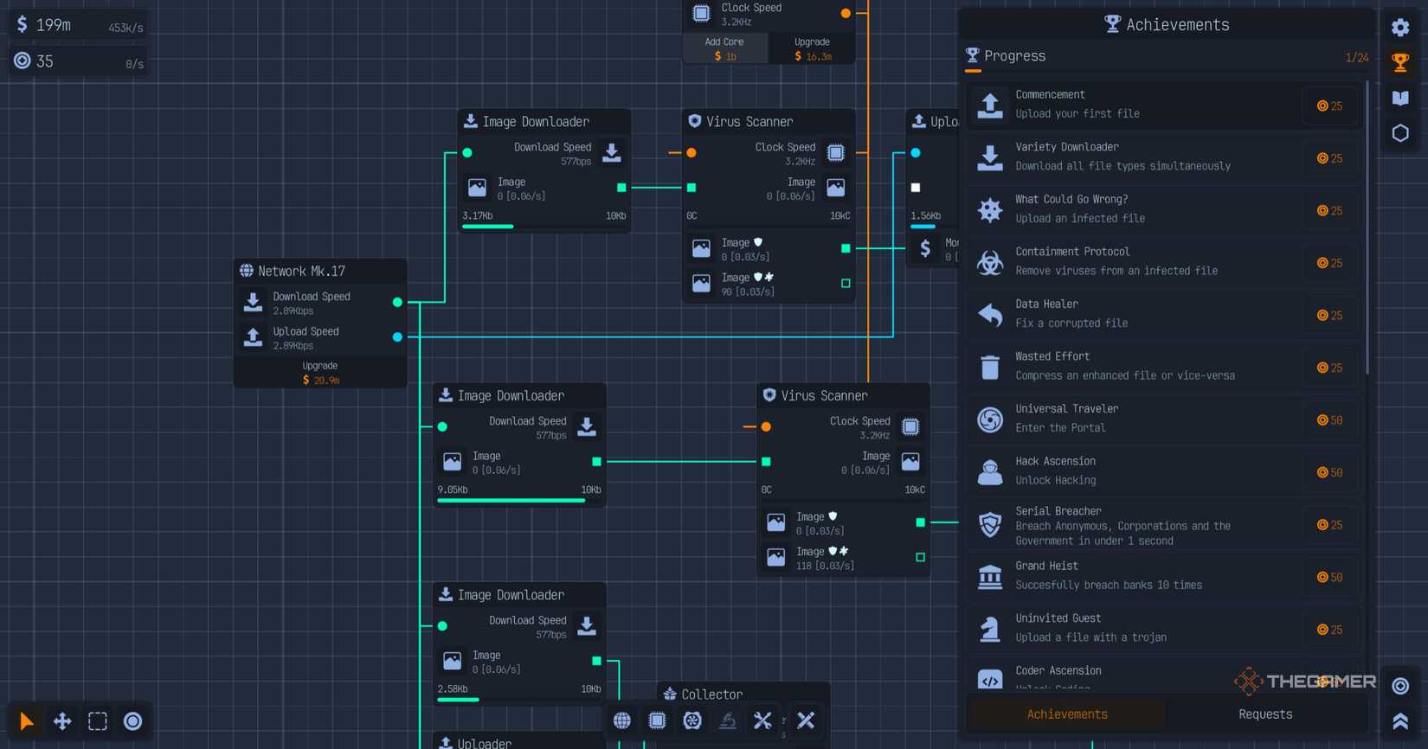Screen dimensions: 1428x749
Task: Click the orange trophy achievements icon
Action: point(1400,62)
